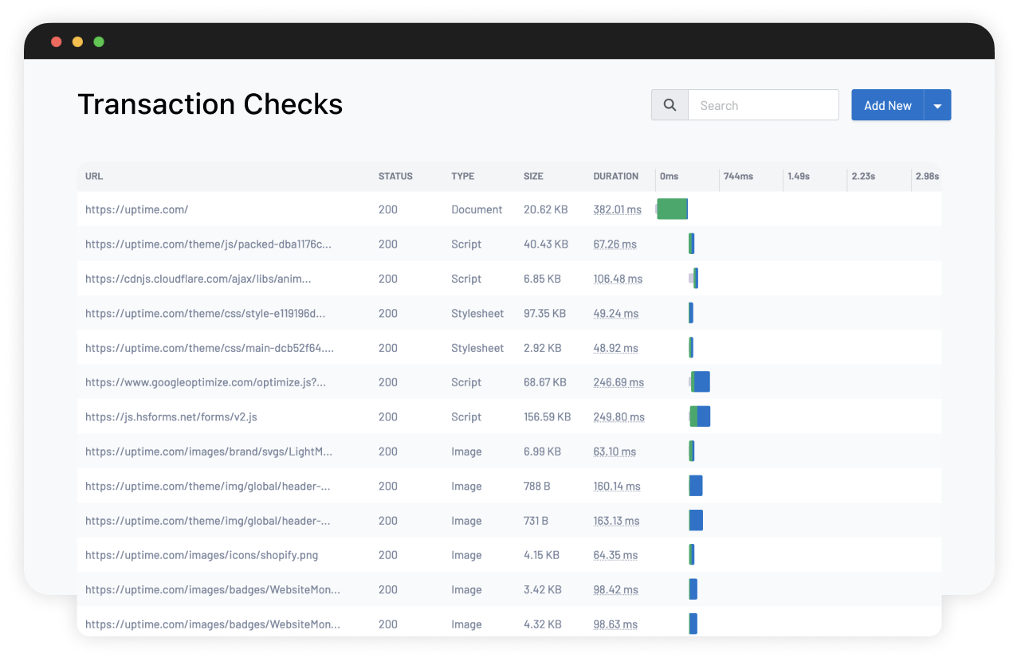Click the 98.63 ms duration value
Screen dimensions: 1025x661
tap(615, 624)
